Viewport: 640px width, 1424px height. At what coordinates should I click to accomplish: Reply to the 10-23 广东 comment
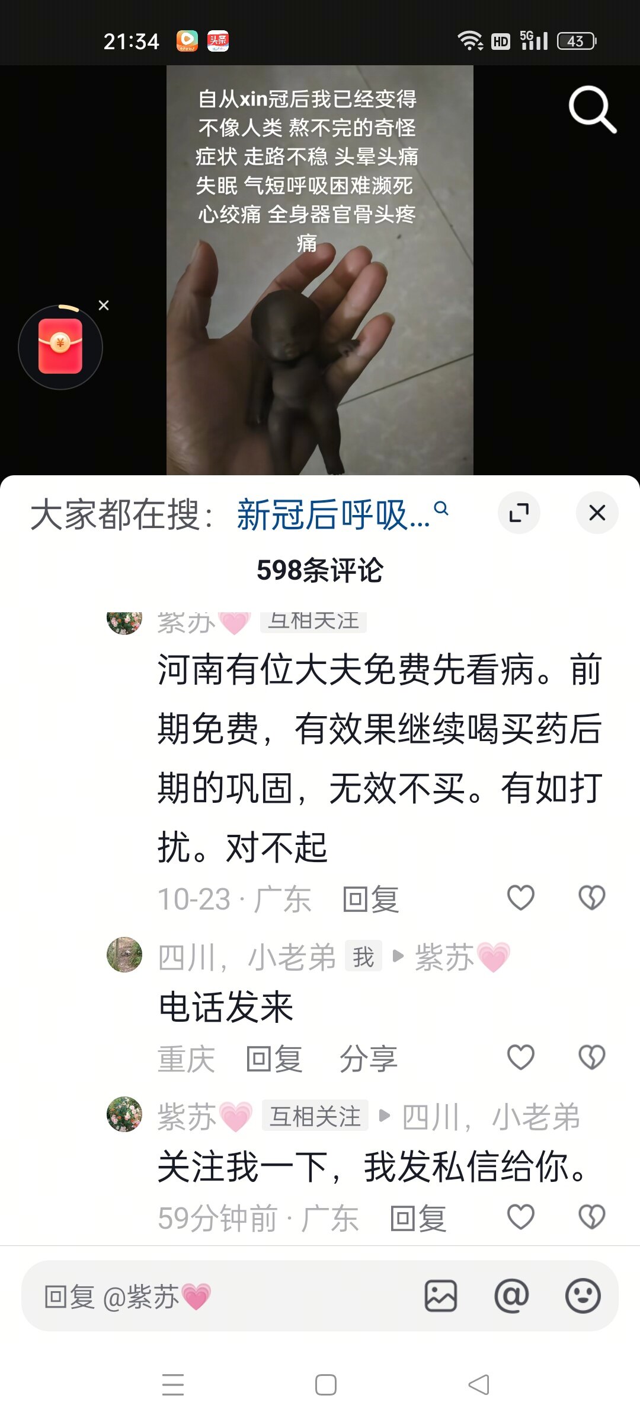(370, 899)
